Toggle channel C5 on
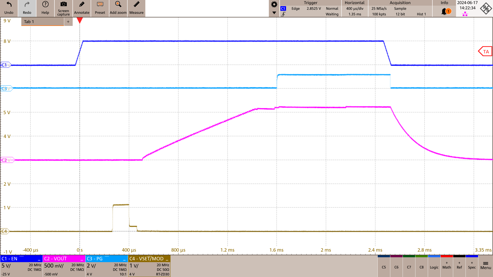The image size is (493, 277). [384, 267]
